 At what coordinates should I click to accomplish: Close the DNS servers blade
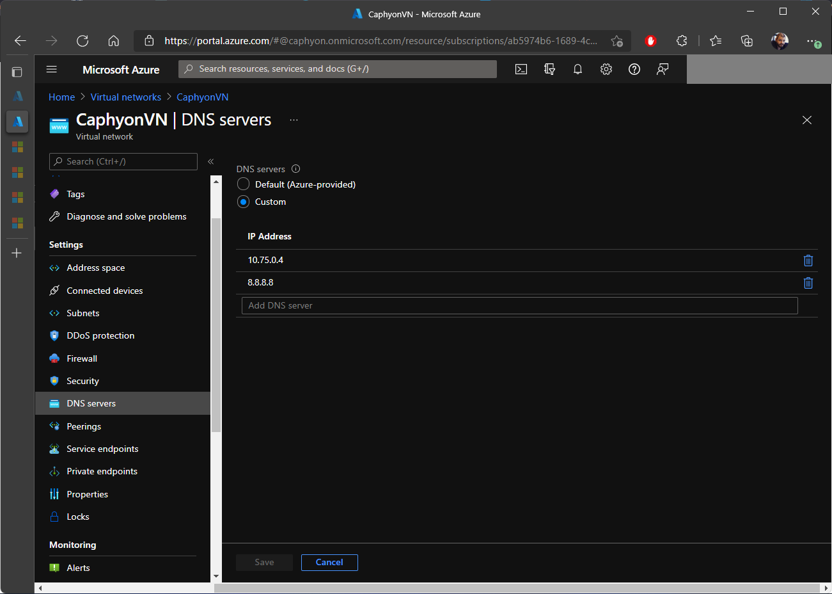807,120
